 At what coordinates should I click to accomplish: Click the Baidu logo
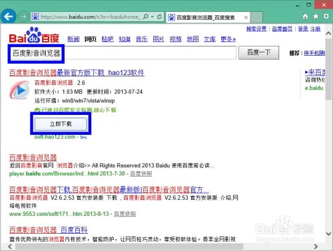click(34, 35)
